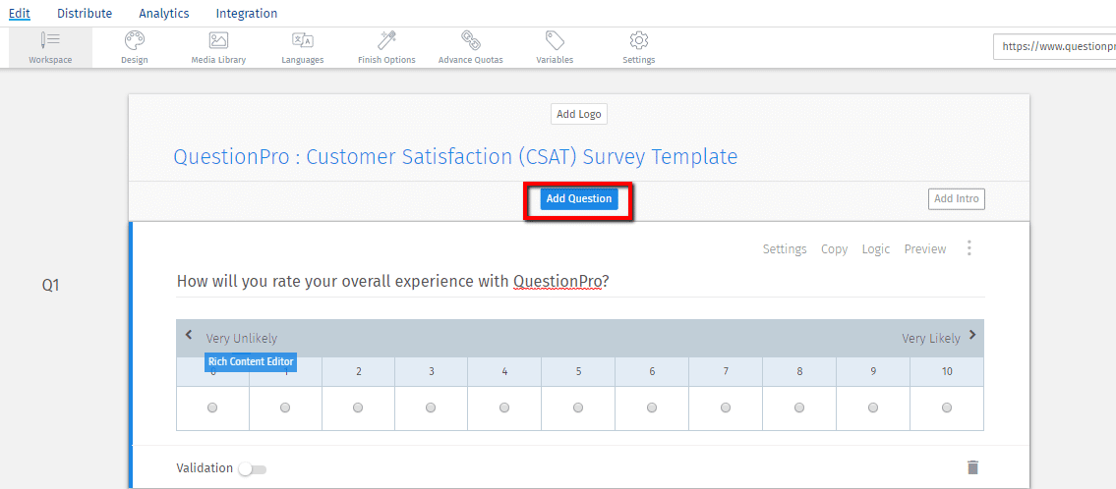Switch to the Edit tab
1116x489 pixels.
(20, 13)
